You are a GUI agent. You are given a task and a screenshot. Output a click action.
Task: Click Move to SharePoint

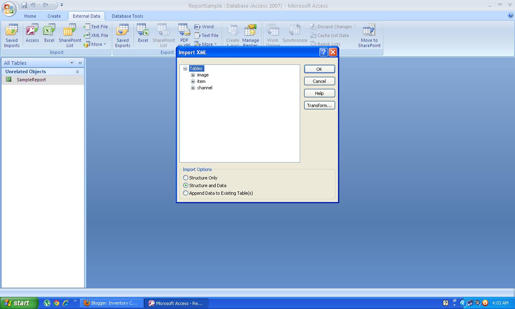pyautogui.click(x=369, y=35)
